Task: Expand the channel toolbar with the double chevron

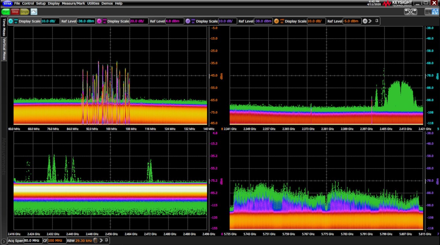Action: 370,21
